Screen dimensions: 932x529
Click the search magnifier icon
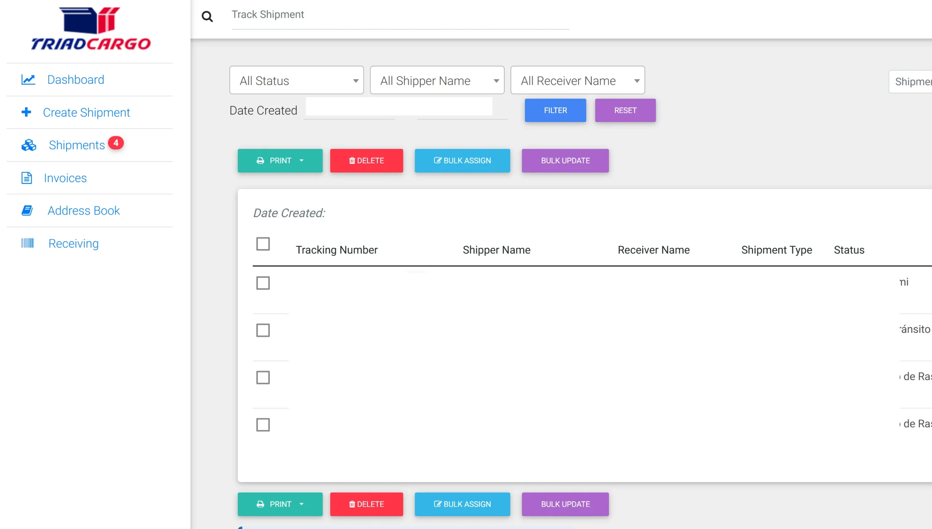click(207, 16)
